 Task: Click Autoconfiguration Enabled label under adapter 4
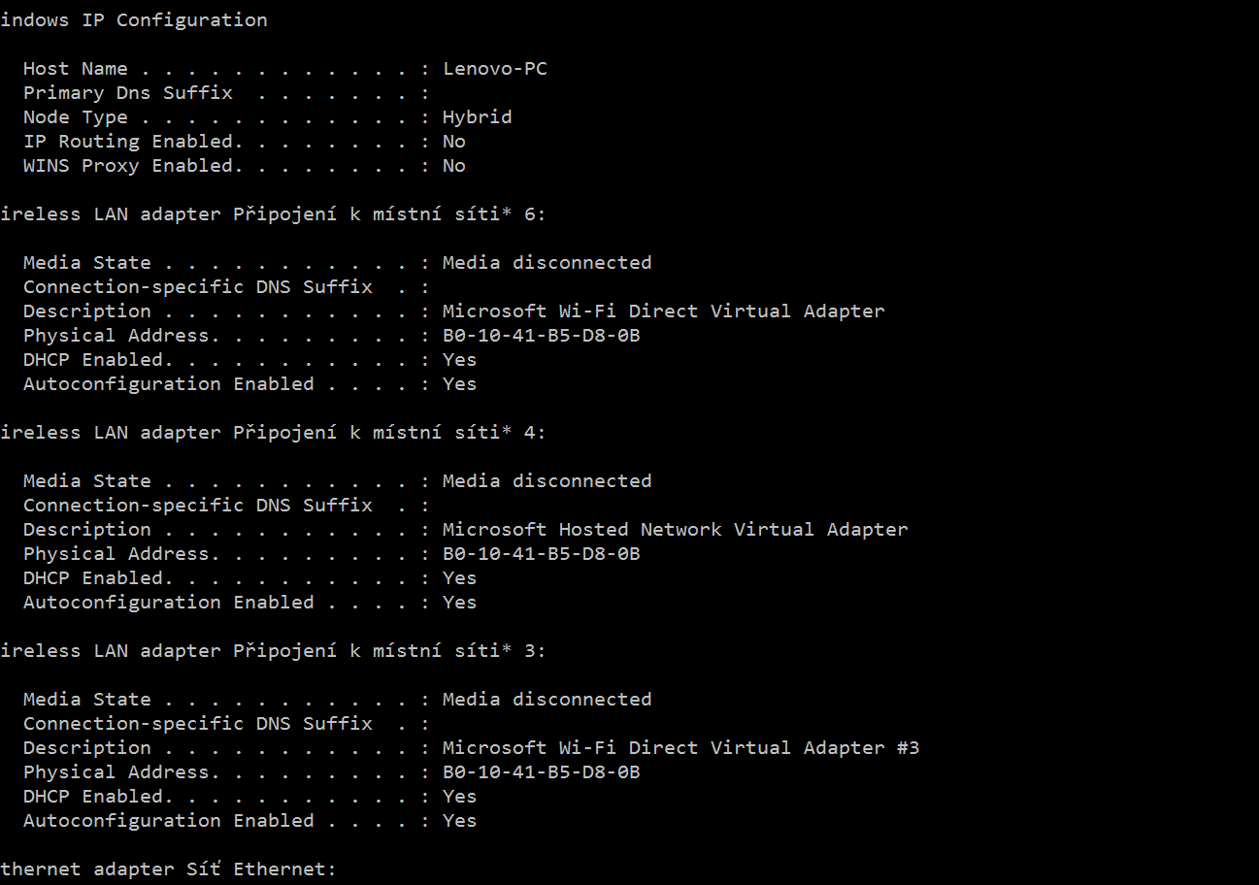(x=168, y=603)
